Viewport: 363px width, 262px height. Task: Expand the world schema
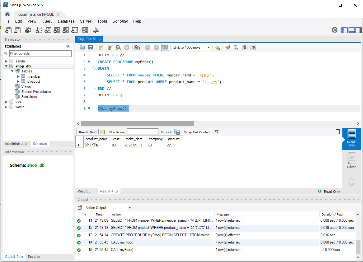[6, 107]
